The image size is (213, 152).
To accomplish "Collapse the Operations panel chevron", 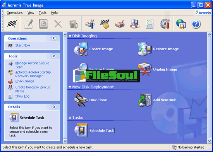I will [54, 38].
